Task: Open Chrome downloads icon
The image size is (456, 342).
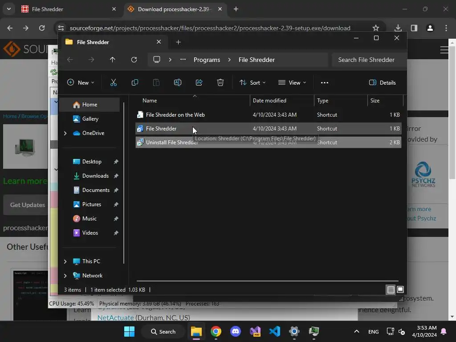Action: [398, 28]
